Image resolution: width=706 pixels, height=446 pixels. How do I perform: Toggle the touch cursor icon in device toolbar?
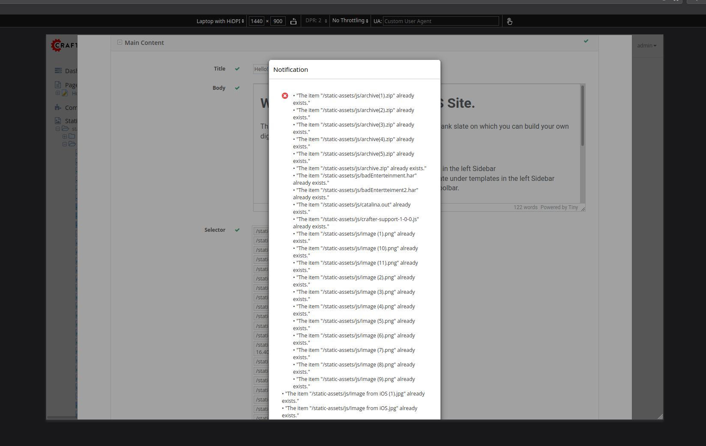tap(509, 21)
